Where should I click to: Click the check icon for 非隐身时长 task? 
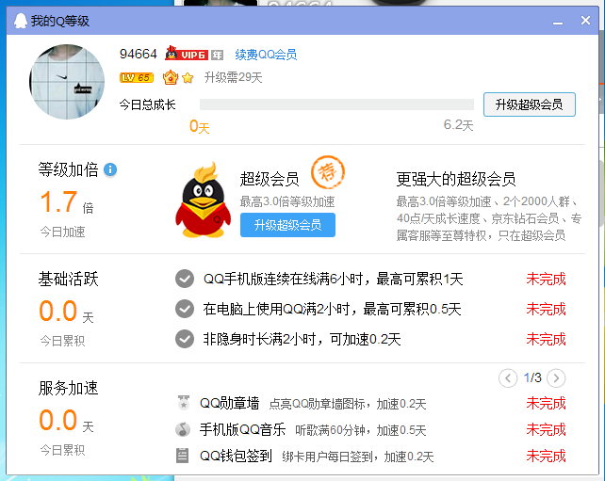point(185,339)
